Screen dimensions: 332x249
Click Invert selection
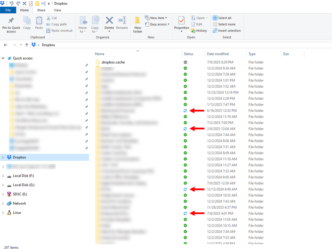point(227,31)
